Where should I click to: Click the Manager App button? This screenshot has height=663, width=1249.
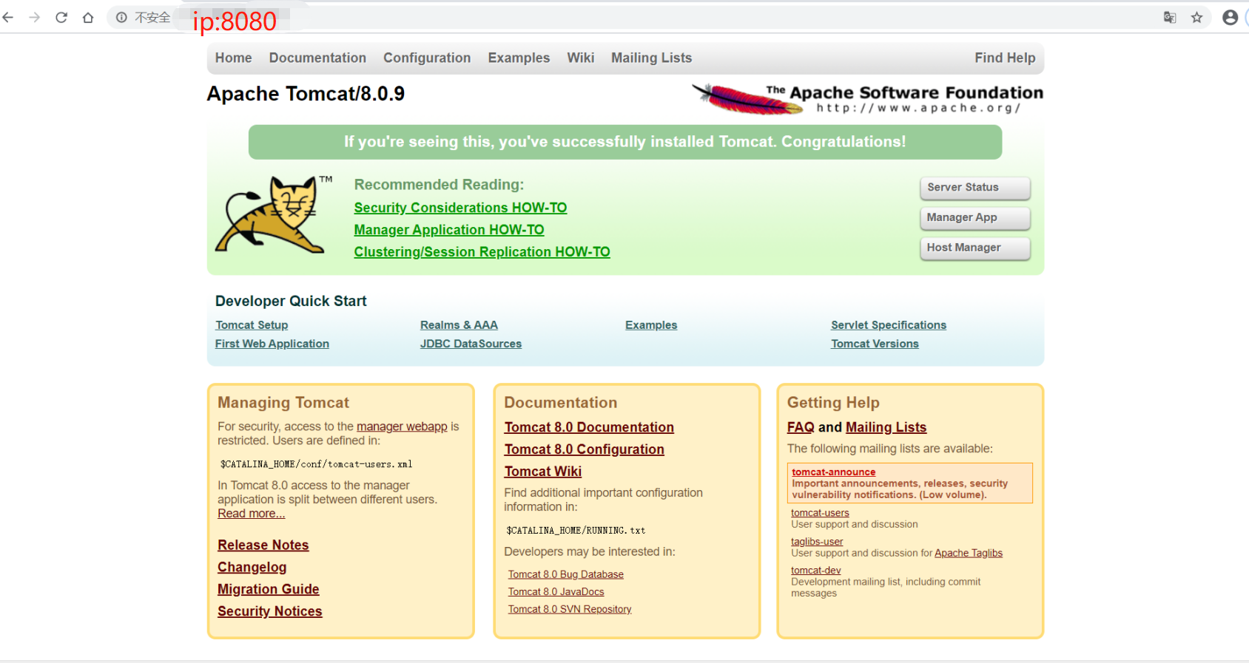[x=974, y=218]
